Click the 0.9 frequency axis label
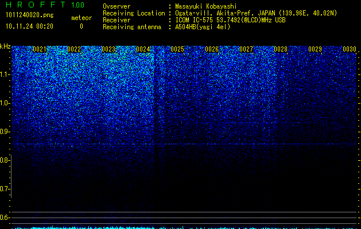This screenshot has height=229, width=361. coord(4,132)
